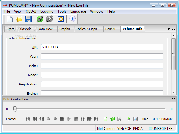Click the vertical scrollbar down arrow
179x134 pixels.
174,92
